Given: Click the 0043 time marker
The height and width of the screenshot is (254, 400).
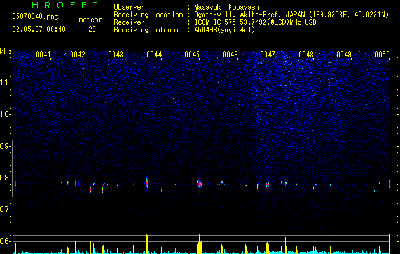Looking at the screenshot, I should click(x=116, y=55).
